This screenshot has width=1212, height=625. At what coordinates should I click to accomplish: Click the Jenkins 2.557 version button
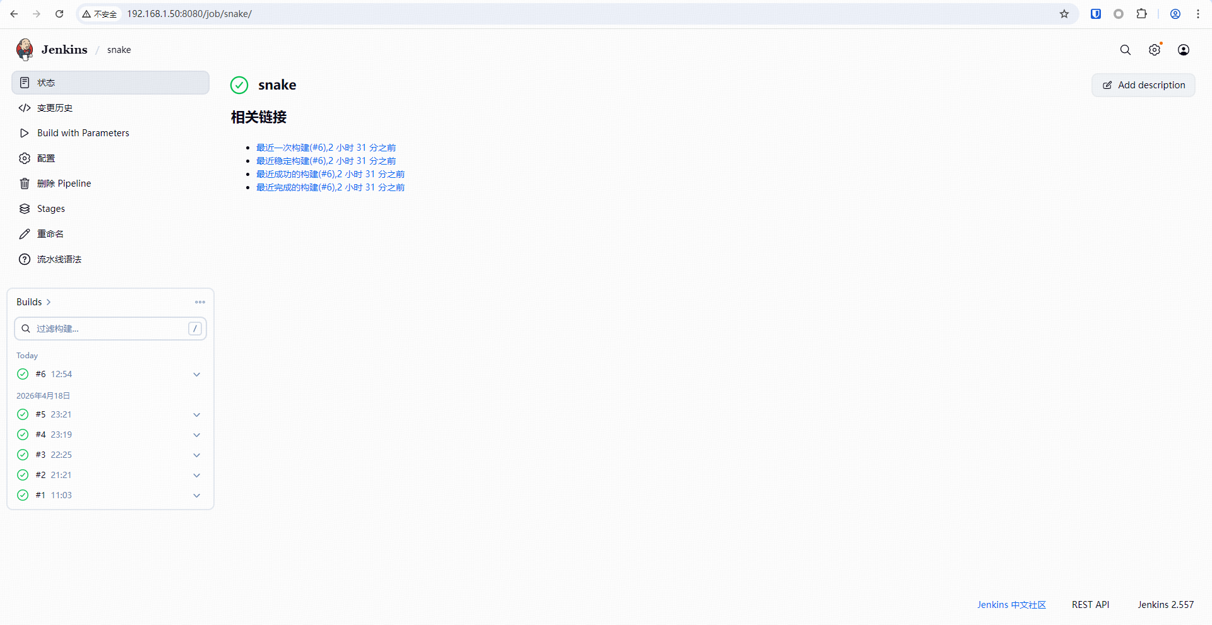pyautogui.click(x=1166, y=605)
